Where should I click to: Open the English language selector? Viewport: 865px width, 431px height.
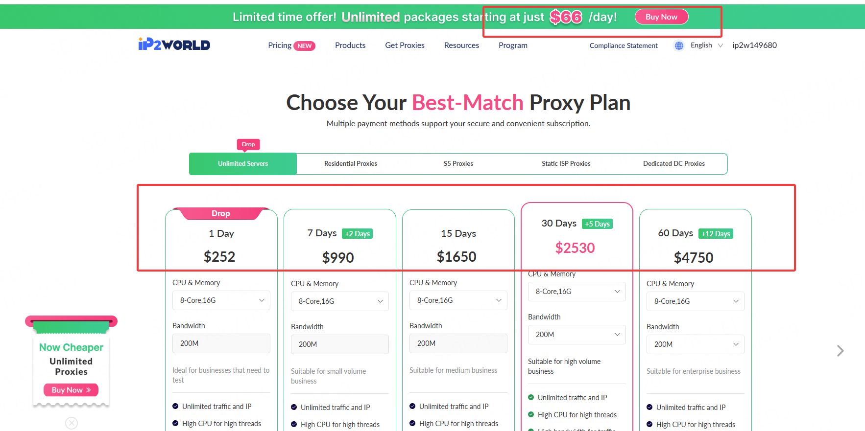(x=706, y=45)
